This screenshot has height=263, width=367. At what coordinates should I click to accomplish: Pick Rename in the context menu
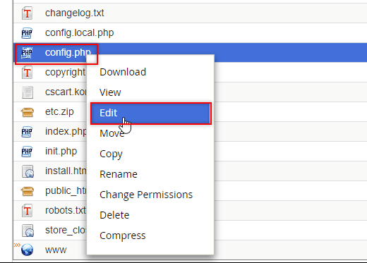[119, 174]
